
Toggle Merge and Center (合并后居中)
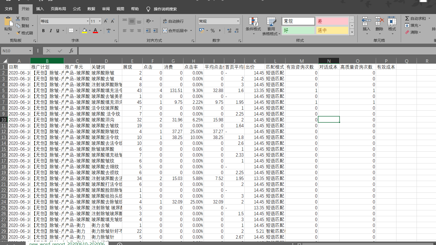(x=175, y=31)
